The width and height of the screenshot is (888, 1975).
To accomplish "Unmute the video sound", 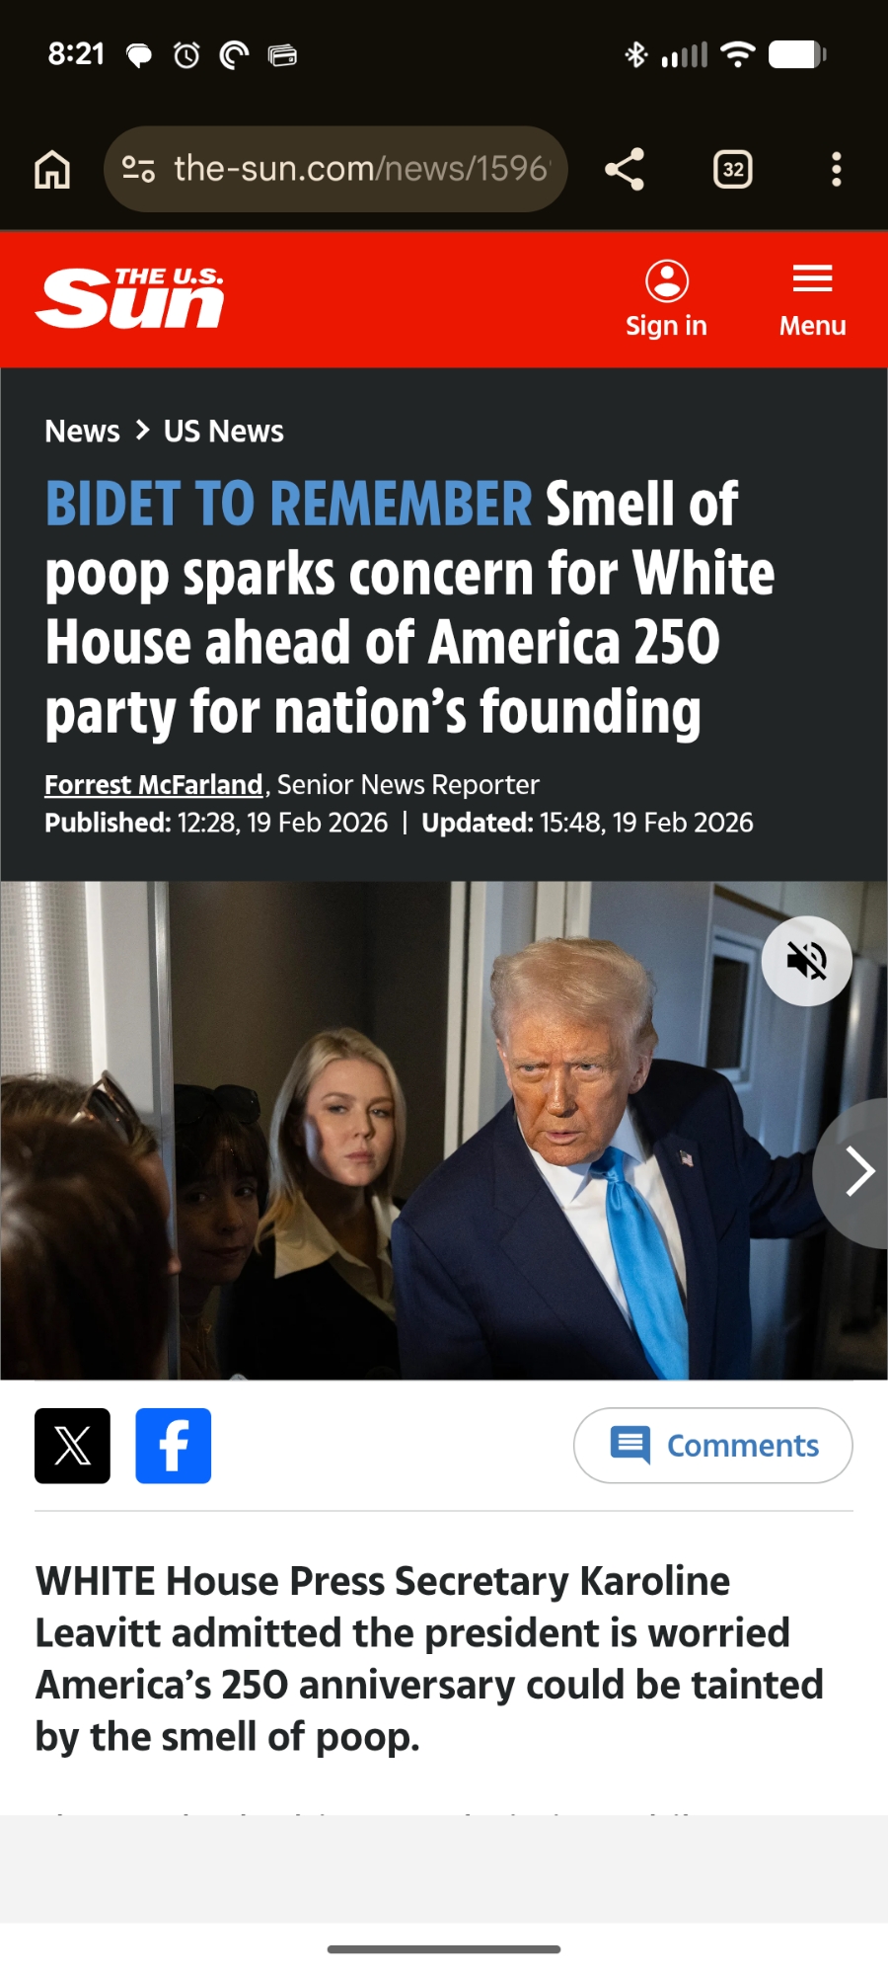I will tap(807, 961).
